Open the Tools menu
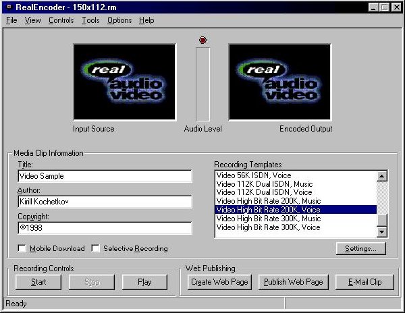The image size is (405, 313). click(90, 20)
